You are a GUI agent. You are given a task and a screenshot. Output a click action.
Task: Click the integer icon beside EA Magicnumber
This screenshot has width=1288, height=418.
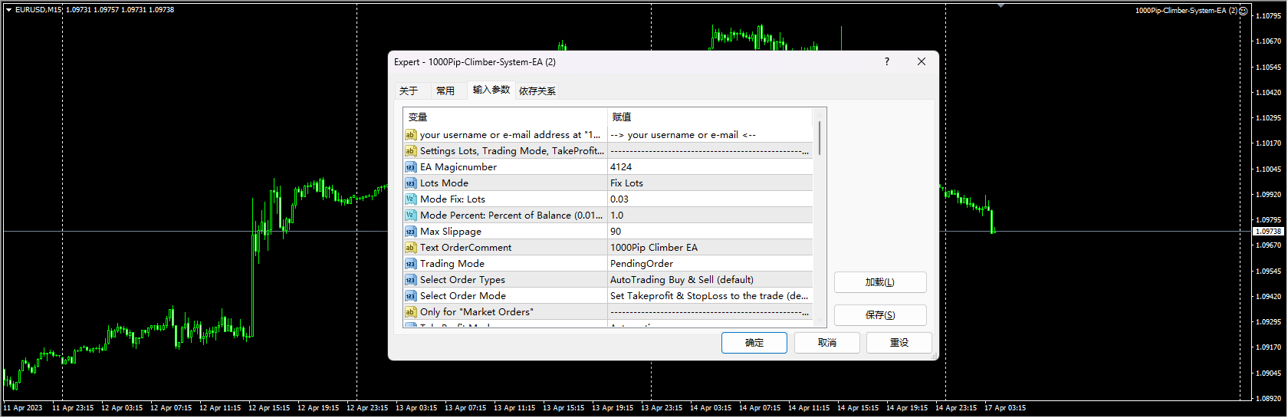coord(410,167)
